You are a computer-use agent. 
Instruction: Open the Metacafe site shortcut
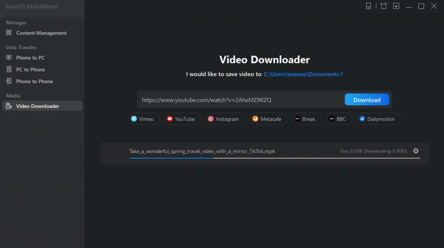click(x=269, y=119)
